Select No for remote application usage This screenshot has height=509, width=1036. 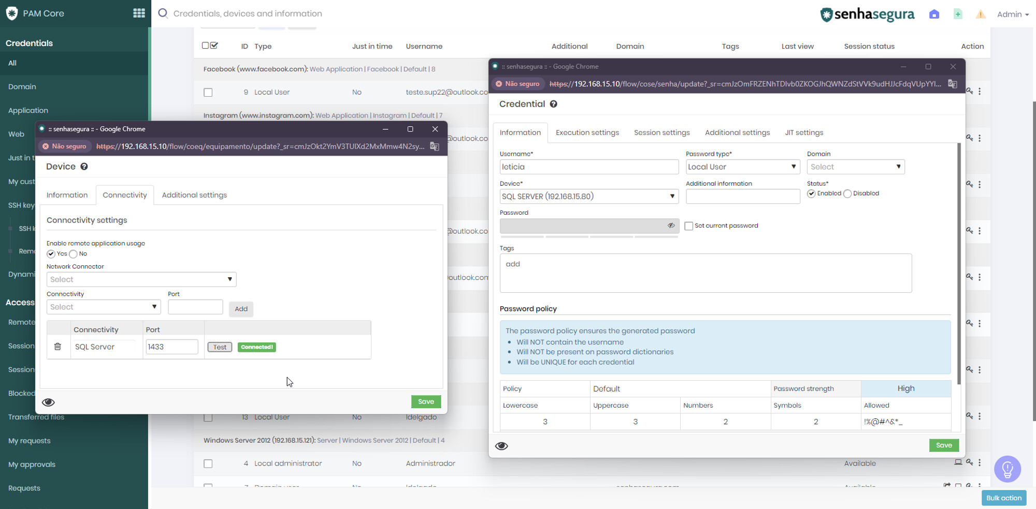[x=73, y=254]
